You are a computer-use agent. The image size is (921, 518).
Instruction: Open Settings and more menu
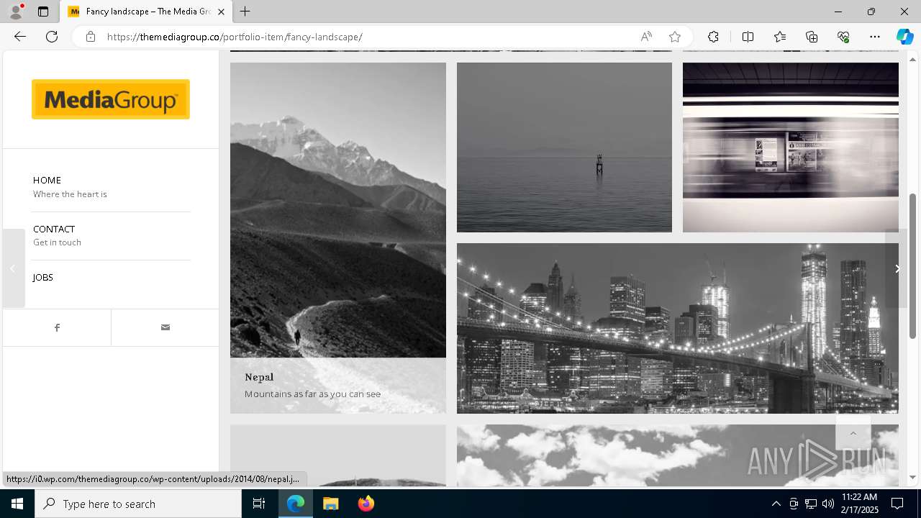[x=875, y=37]
